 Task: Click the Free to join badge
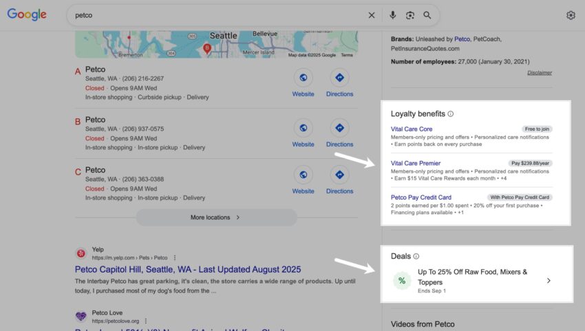tap(537, 129)
